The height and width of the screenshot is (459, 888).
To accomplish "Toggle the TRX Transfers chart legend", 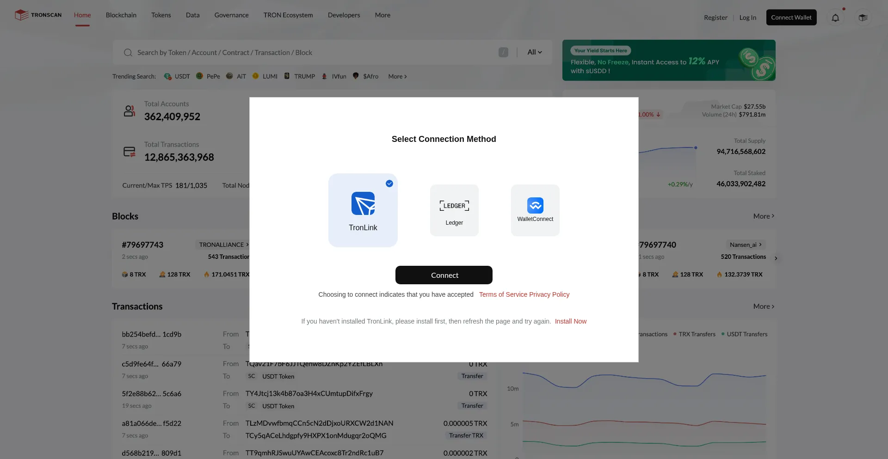I will 694,334.
